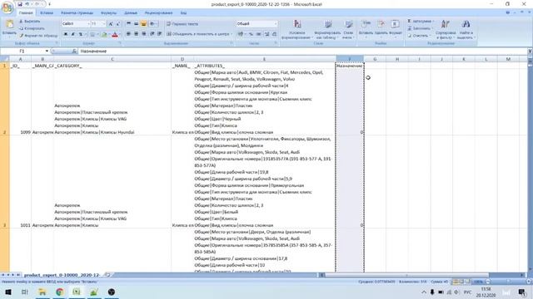Open Условное форматирование menu
The height and width of the screenshot is (299, 533).
tap(297, 30)
